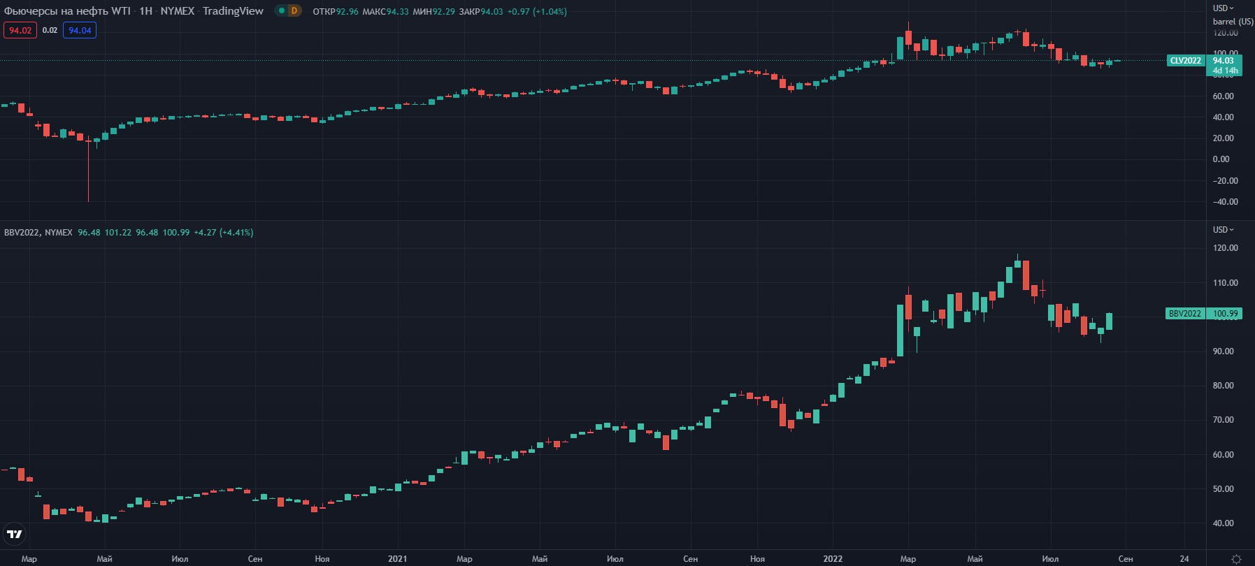The width and height of the screenshot is (1255, 566).
Task: Click the barrel (US) unit label
Action: (1233, 22)
